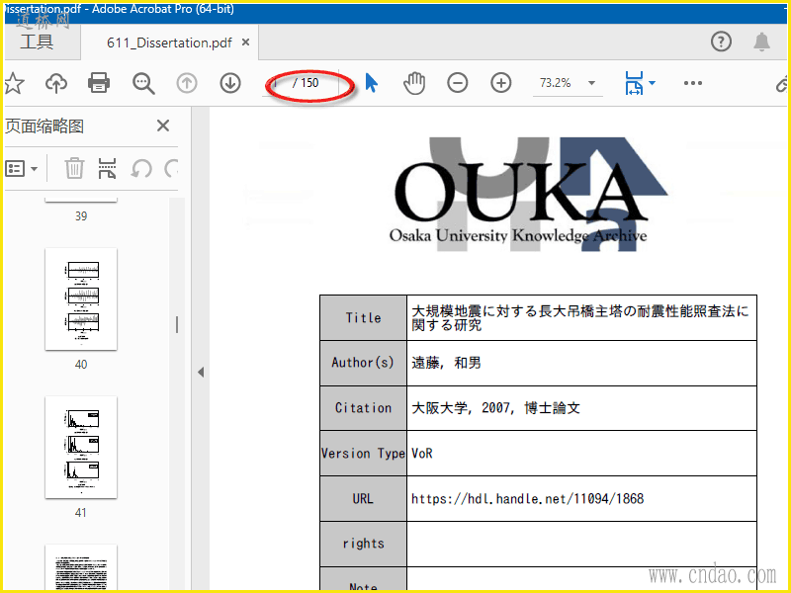
Task: Open the notifications bell icon
Action: point(761,42)
